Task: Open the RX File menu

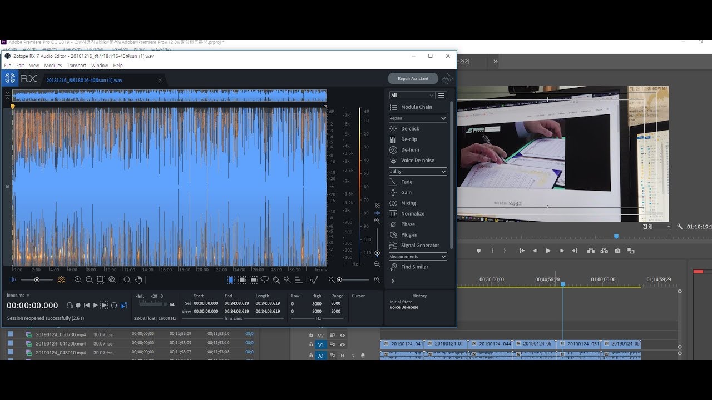Action: click(8, 66)
